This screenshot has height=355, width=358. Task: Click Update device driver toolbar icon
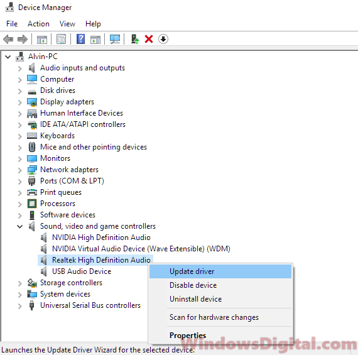click(134, 39)
